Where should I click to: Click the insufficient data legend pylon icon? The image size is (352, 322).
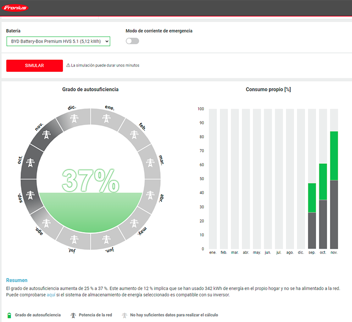124,315
